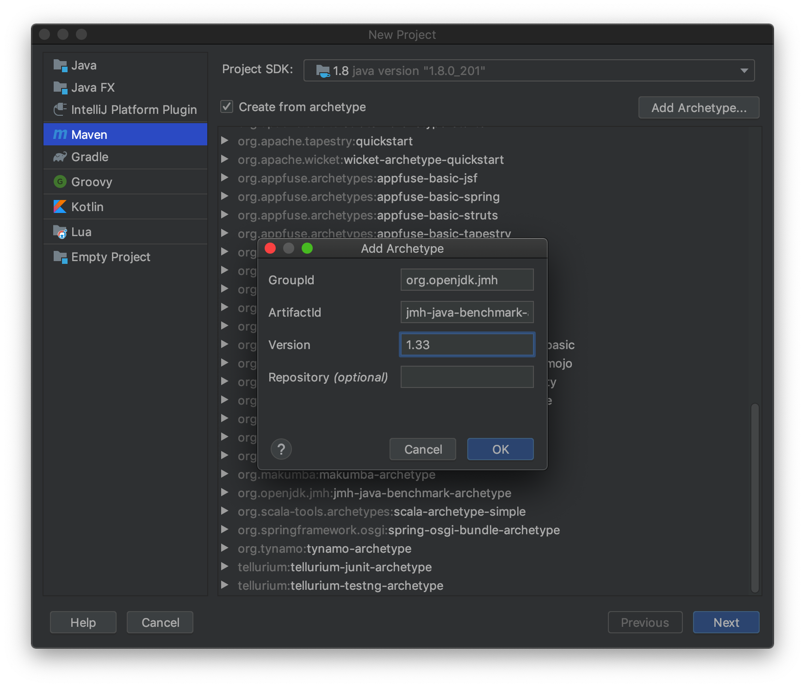805x687 pixels.
Task: Select Java in project type list
Action: click(x=125, y=65)
